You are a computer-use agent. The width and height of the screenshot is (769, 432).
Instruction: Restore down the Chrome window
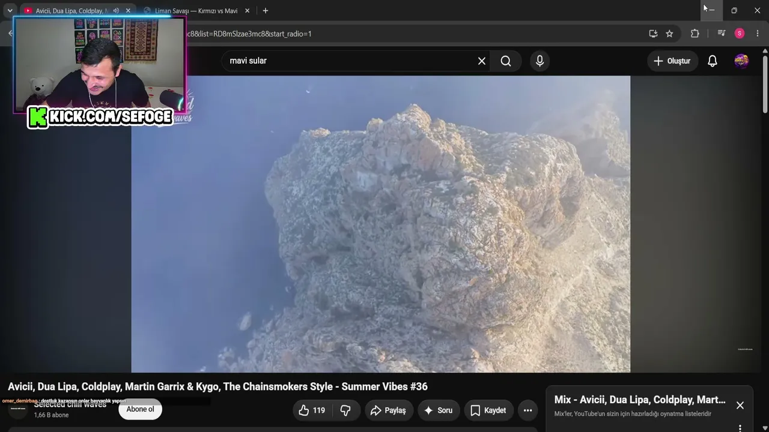(x=734, y=10)
